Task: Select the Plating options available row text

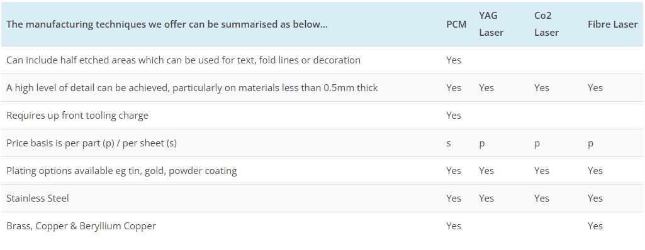Action: (x=121, y=171)
